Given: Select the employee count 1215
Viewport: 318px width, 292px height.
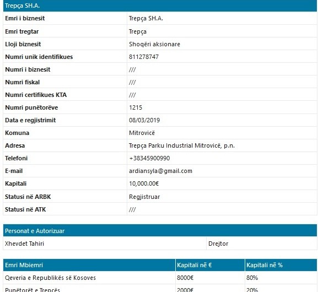Looking at the screenshot, I should (136, 107).
